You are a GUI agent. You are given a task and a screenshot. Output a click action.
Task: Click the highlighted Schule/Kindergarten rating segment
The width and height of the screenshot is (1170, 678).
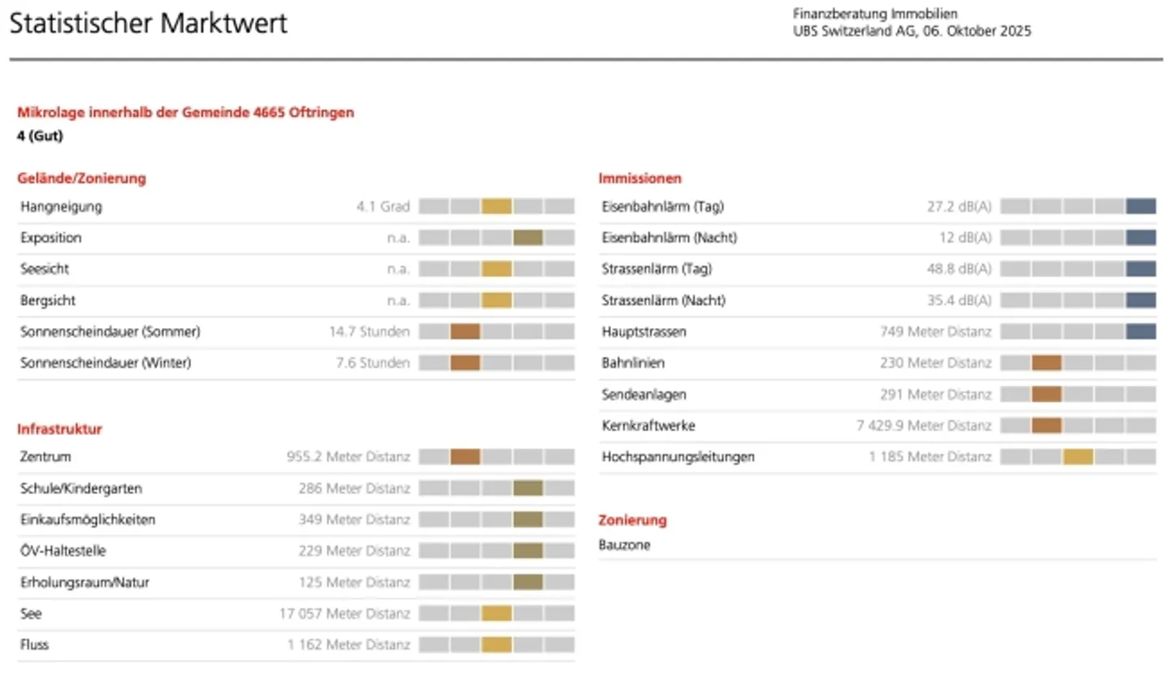coord(528,489)
